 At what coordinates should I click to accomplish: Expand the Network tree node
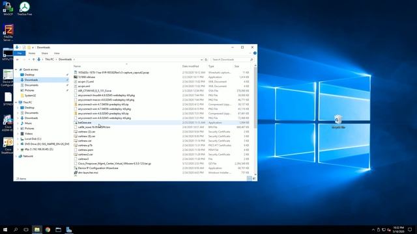(16, 156)
